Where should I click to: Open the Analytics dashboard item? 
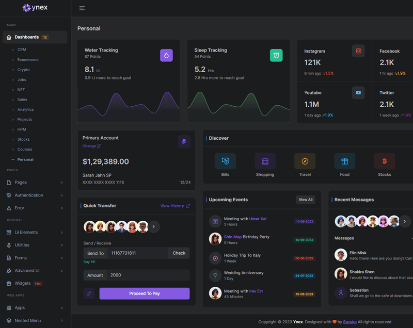[25, 109]
